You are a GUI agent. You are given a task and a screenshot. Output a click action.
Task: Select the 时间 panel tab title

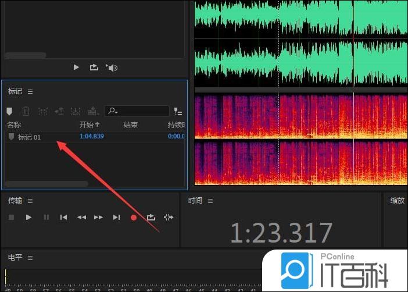[195, 201]
